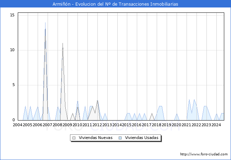Click the 2009 x-axis year label
The image size is (231, 160).
[x=67, y=125]
